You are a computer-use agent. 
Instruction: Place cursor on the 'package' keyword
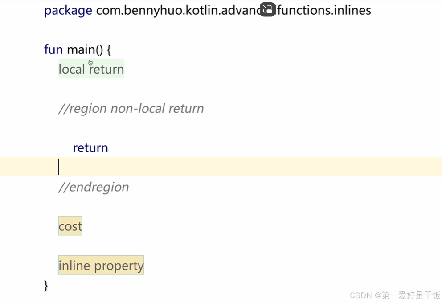tap(68, 11)
